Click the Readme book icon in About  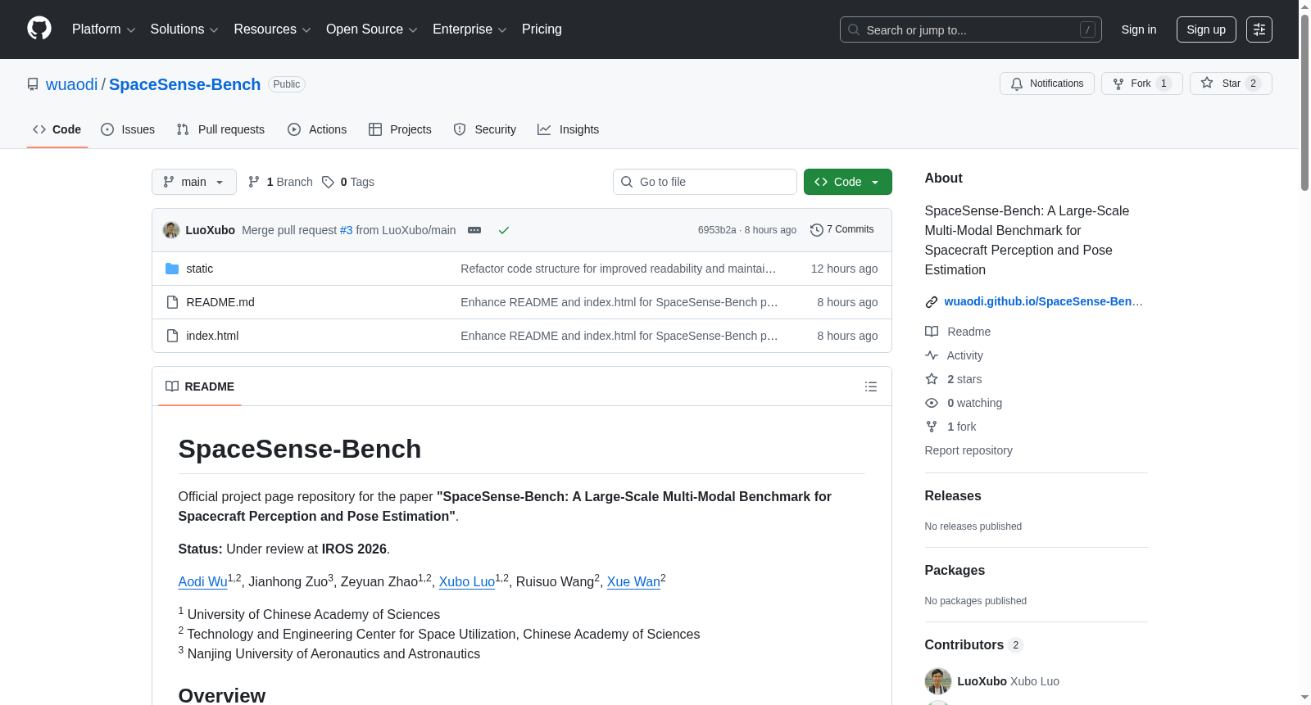[932, 332]
